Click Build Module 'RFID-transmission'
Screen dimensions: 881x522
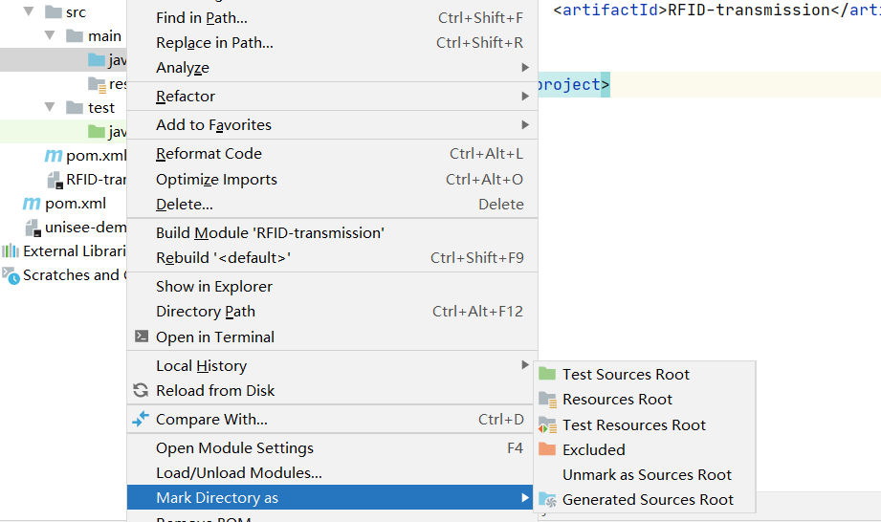click(x=270, y=232)
